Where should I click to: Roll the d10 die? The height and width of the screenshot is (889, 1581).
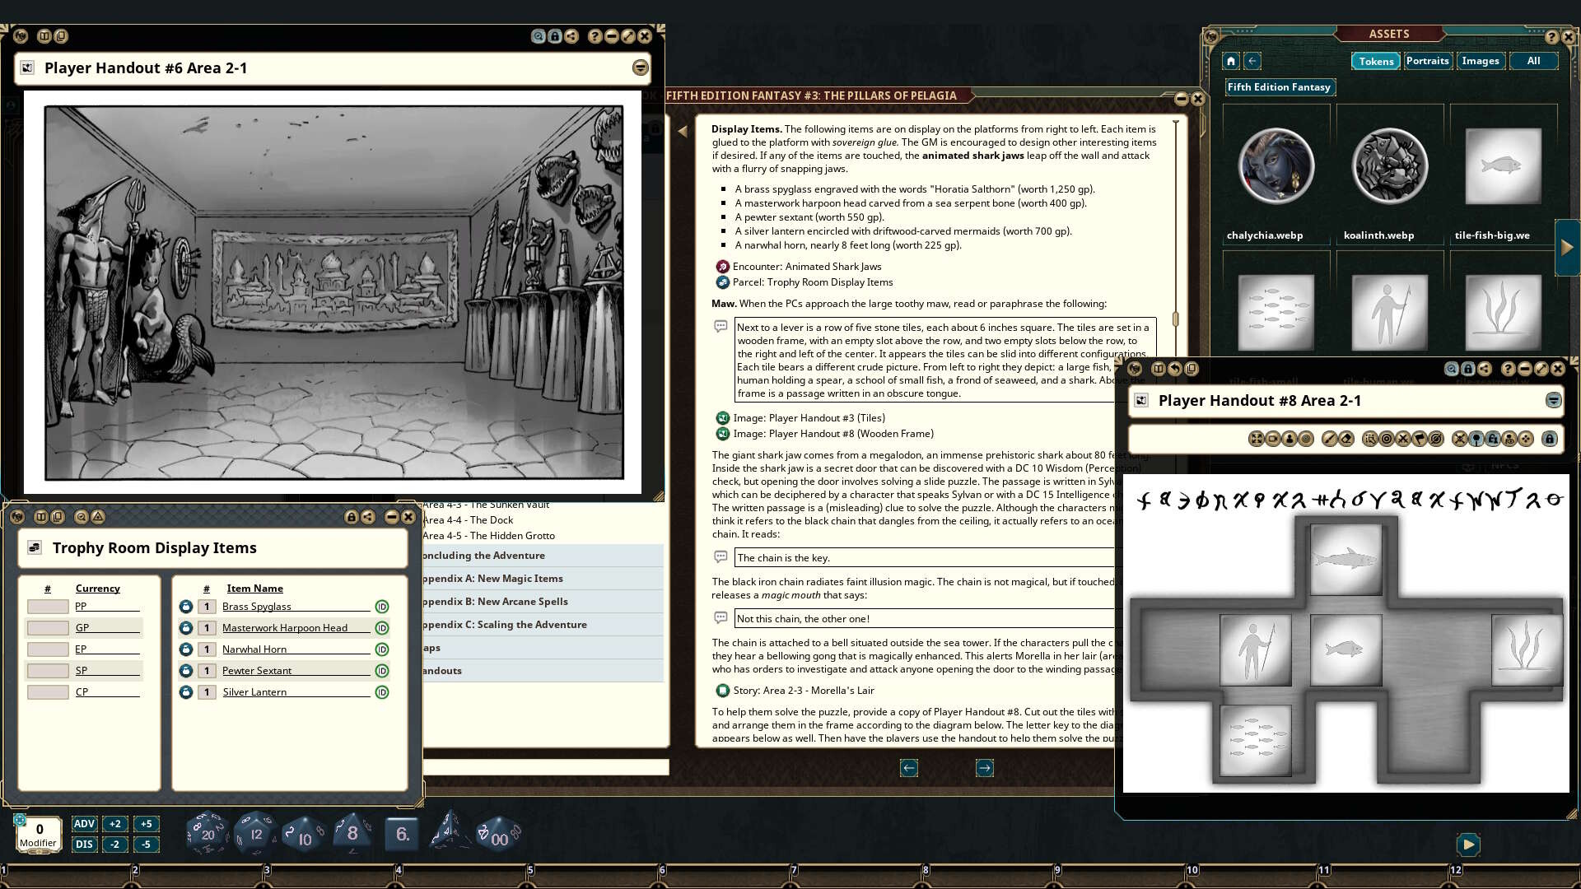click(304, 835)
